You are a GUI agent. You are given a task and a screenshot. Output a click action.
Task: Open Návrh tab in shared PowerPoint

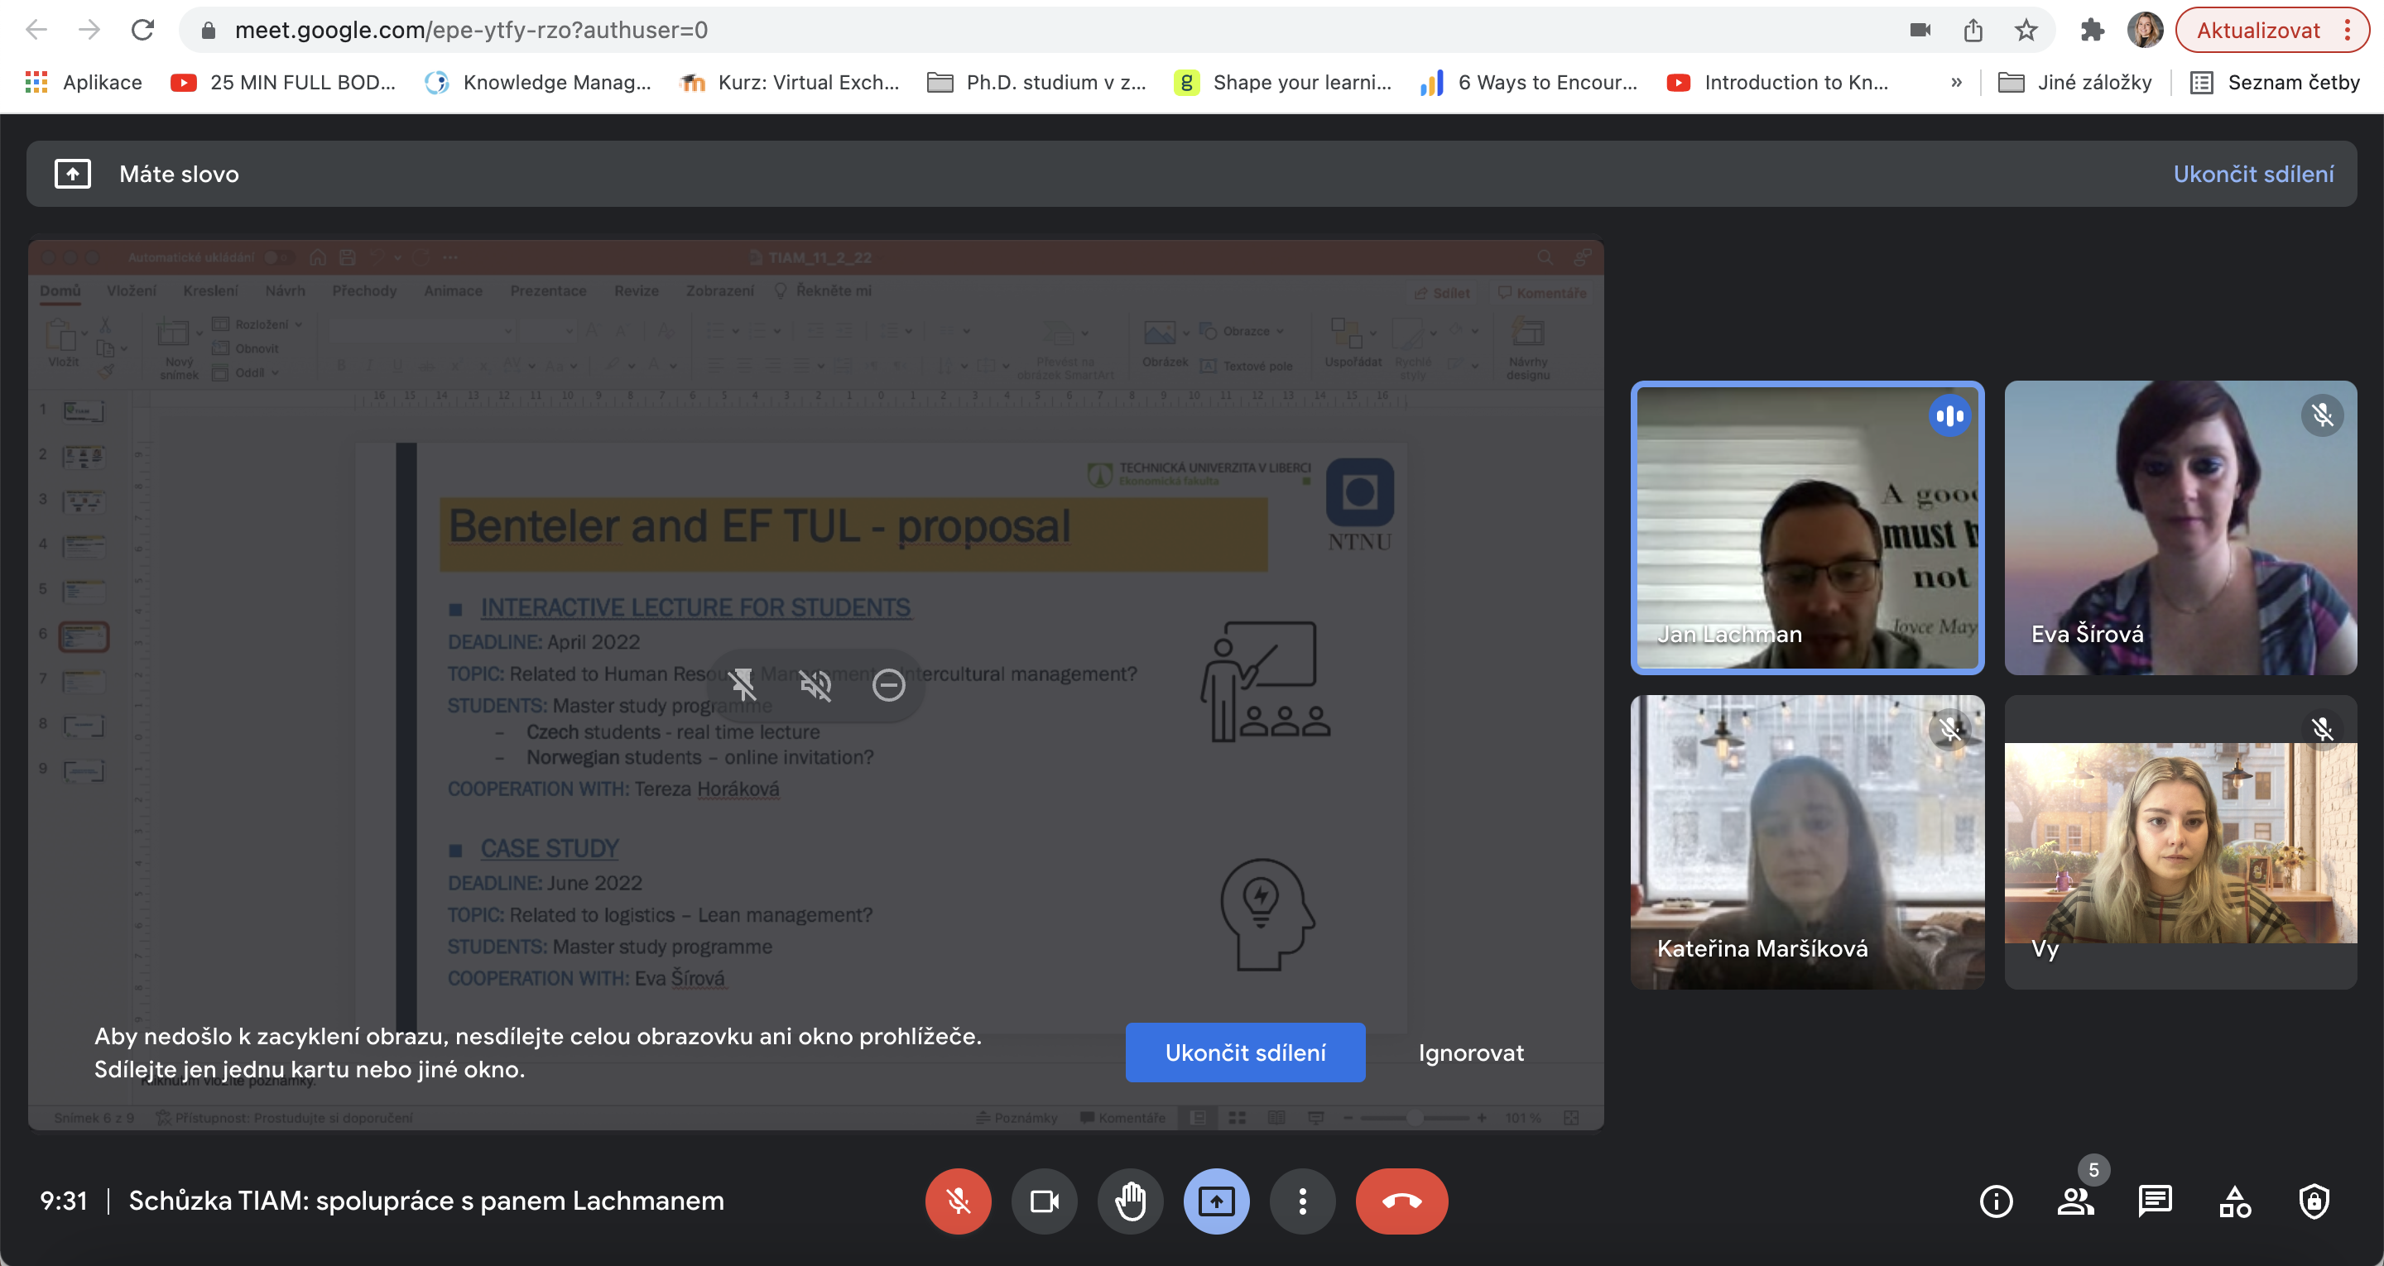[285, 290]
